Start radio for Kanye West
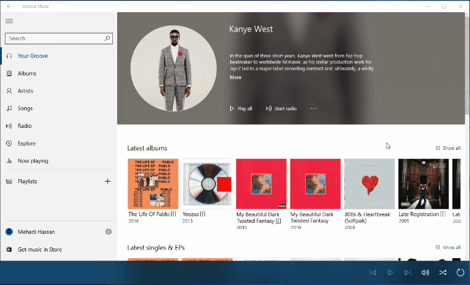470x285 pixels. pyautogui.click(x=281, y=108)
